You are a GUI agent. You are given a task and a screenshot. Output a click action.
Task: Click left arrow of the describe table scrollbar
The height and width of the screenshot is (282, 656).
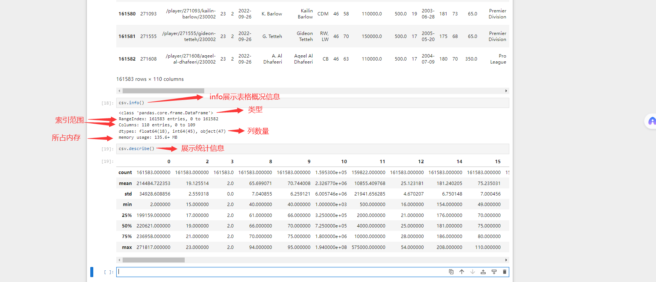tap(119, 260)
